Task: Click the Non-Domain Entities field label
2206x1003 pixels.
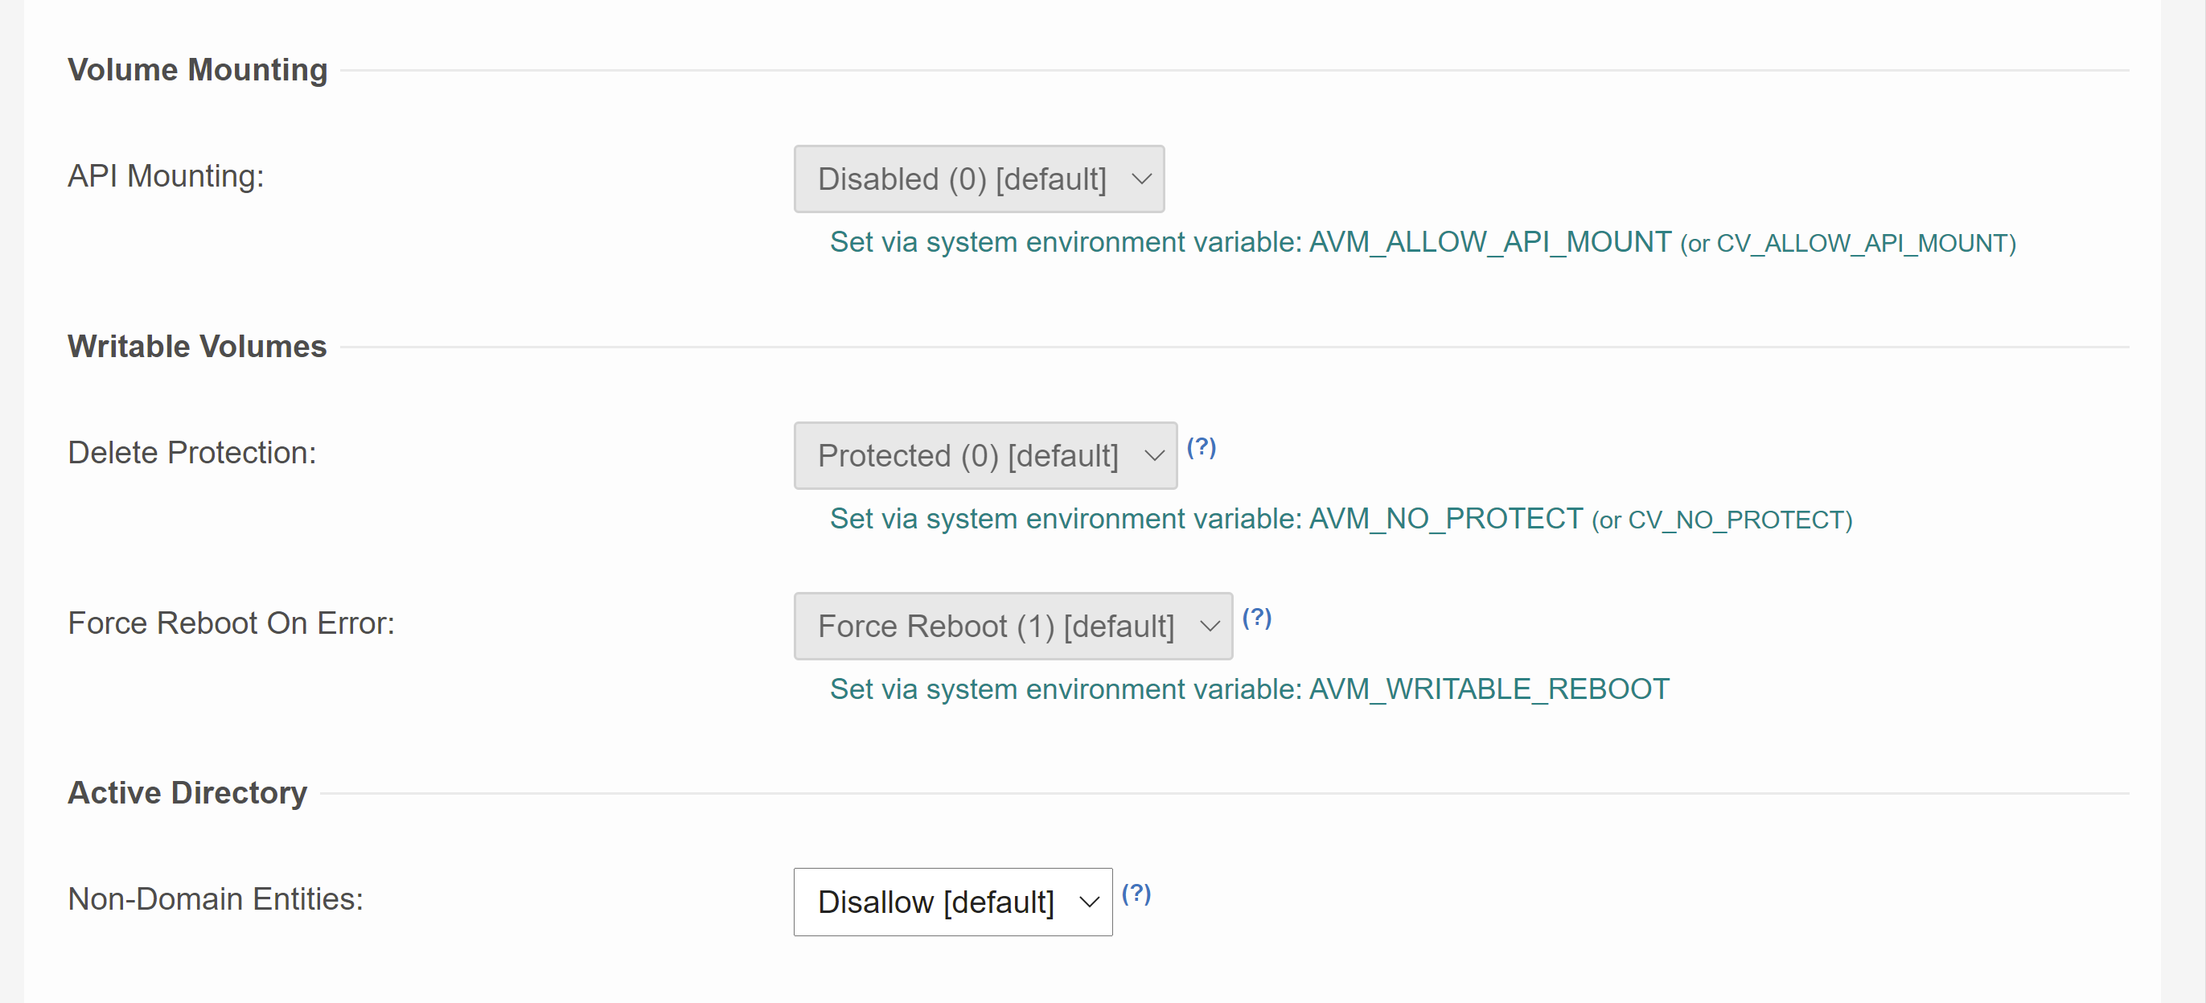Action: [x=215, y=898]
